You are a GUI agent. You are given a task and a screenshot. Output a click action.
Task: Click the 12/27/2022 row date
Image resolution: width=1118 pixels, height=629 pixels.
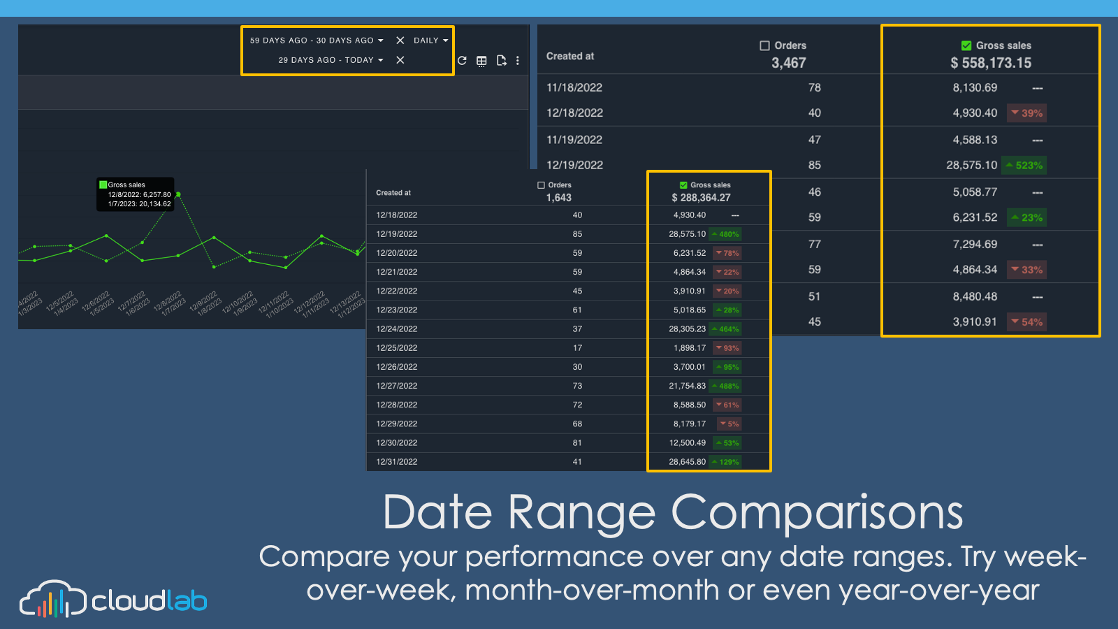pos(397,386)
